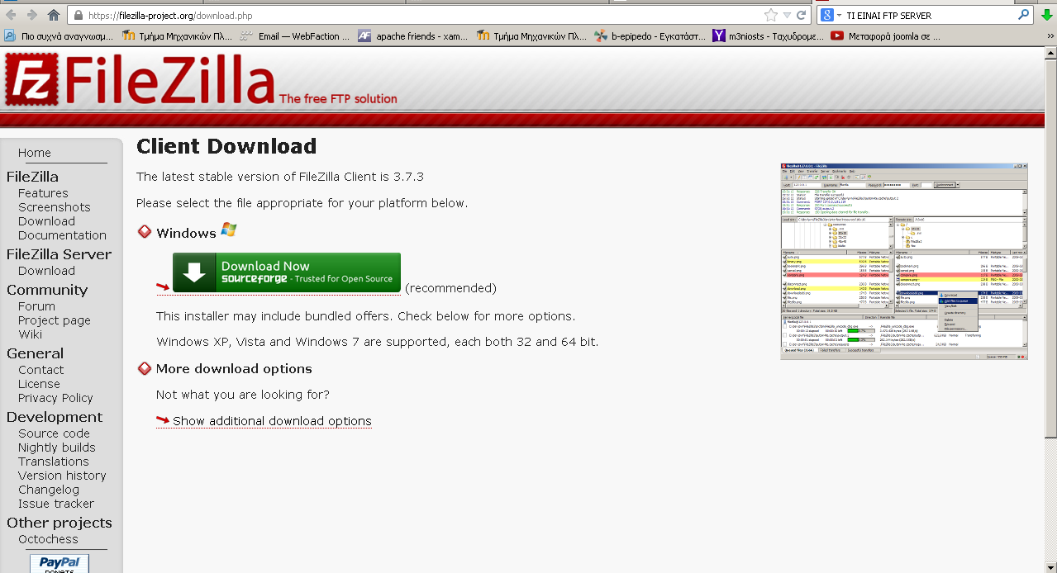
Task: Click the green Download Now SourceForge button
Action: pyautogui.click(x=287, y=272)
